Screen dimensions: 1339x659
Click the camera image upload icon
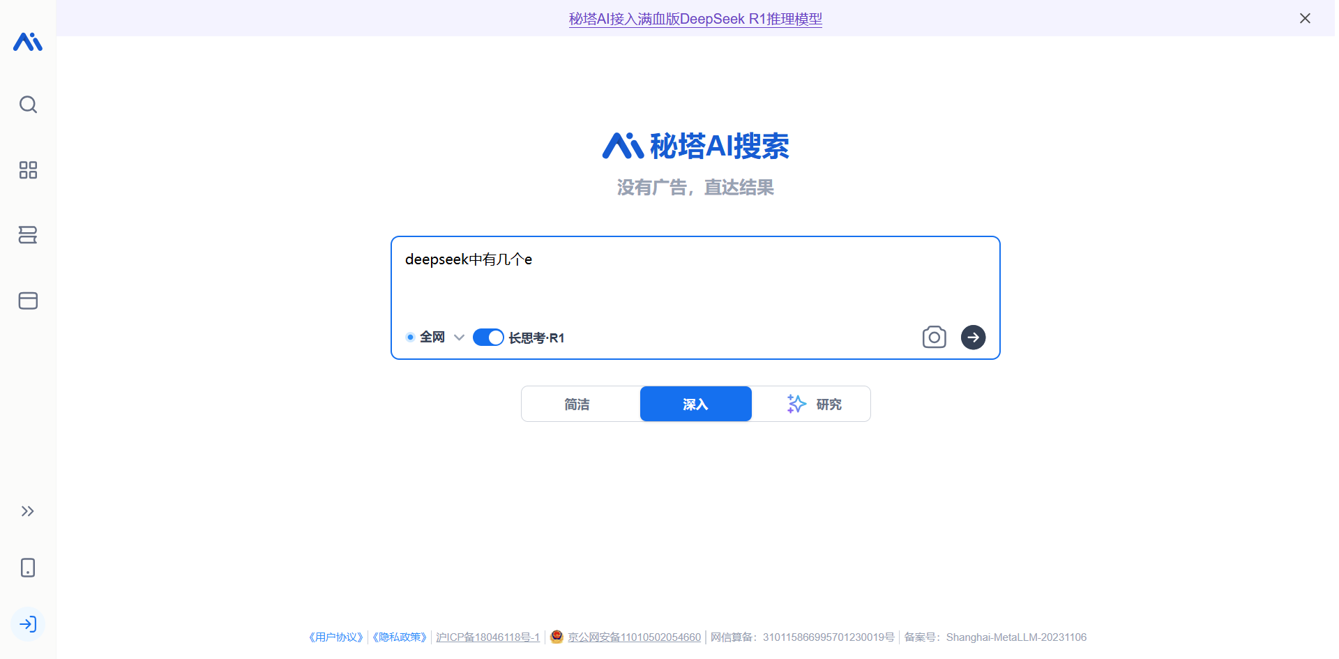(x=934, y=338)
